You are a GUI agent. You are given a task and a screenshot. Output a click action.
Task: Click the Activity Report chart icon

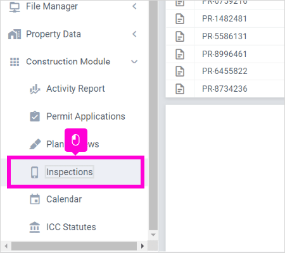(35, 89)
